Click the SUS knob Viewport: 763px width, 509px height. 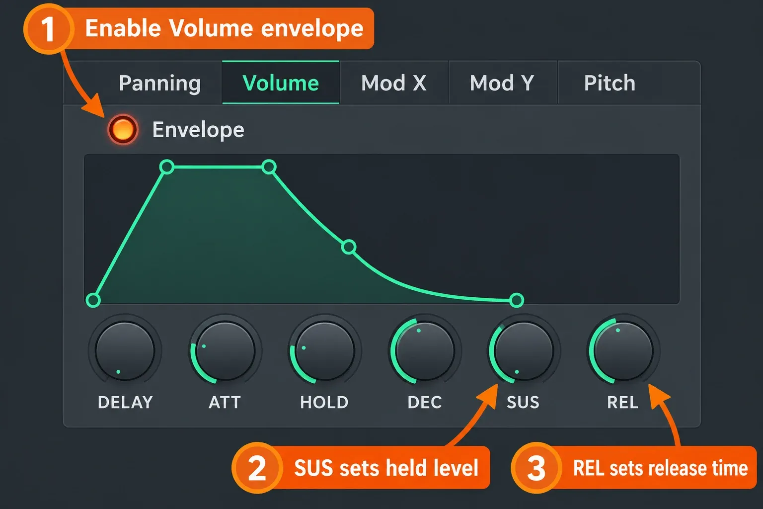point(524,351)
